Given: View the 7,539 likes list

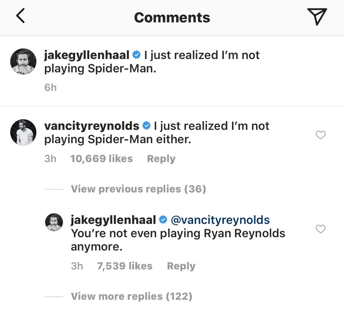Looking at the screenshot, I should [x=124, y=266].
